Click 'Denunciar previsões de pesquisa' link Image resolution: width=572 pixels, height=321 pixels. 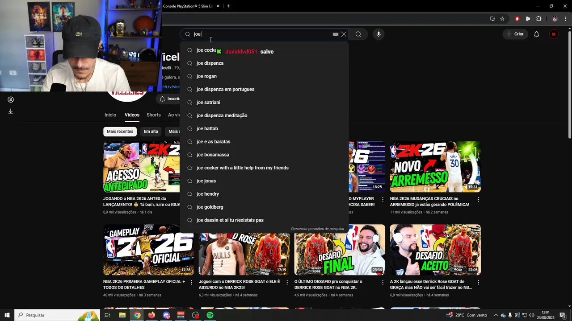[x=317, y=229]
